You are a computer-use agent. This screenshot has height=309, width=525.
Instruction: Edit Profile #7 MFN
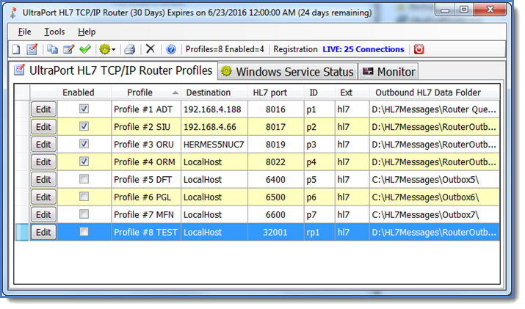(x=43, y=214)
